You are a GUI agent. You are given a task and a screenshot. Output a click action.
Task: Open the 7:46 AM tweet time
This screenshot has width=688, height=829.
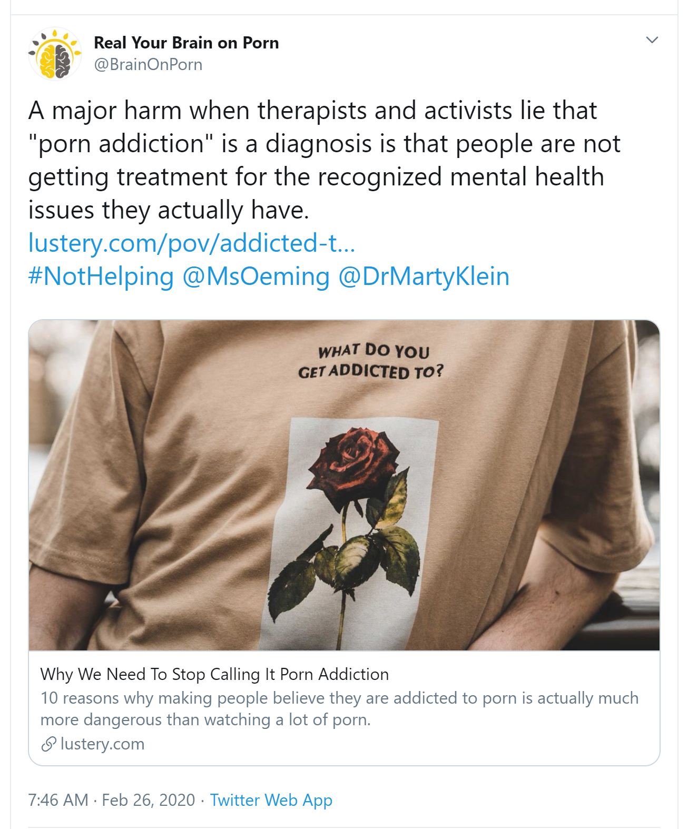58,800
